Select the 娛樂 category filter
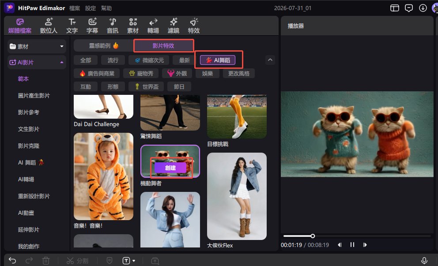 [x=207, y=73]
